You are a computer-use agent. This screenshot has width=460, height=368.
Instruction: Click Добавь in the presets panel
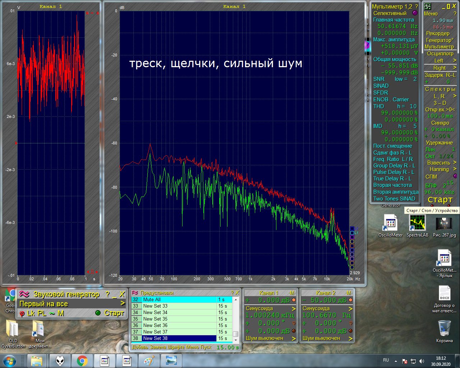point(140,348)
